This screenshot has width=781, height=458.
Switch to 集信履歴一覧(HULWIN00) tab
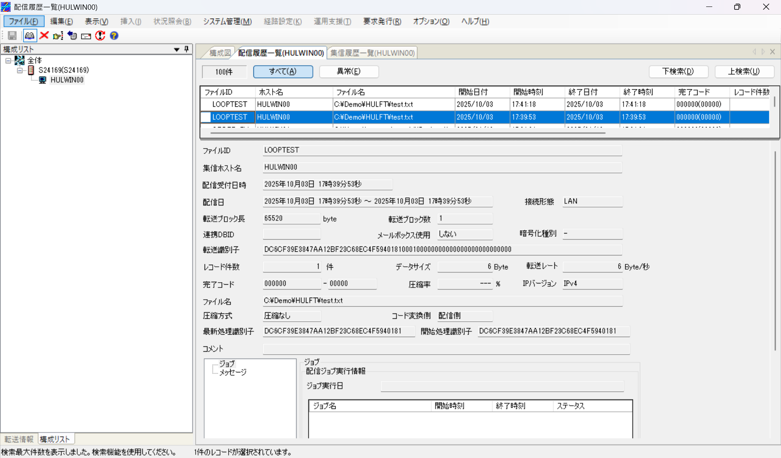[x=372, y=53]
